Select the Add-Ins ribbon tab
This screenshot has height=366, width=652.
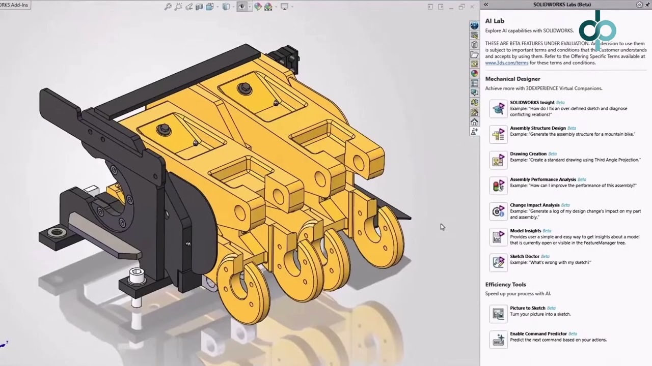pos(15,5)
